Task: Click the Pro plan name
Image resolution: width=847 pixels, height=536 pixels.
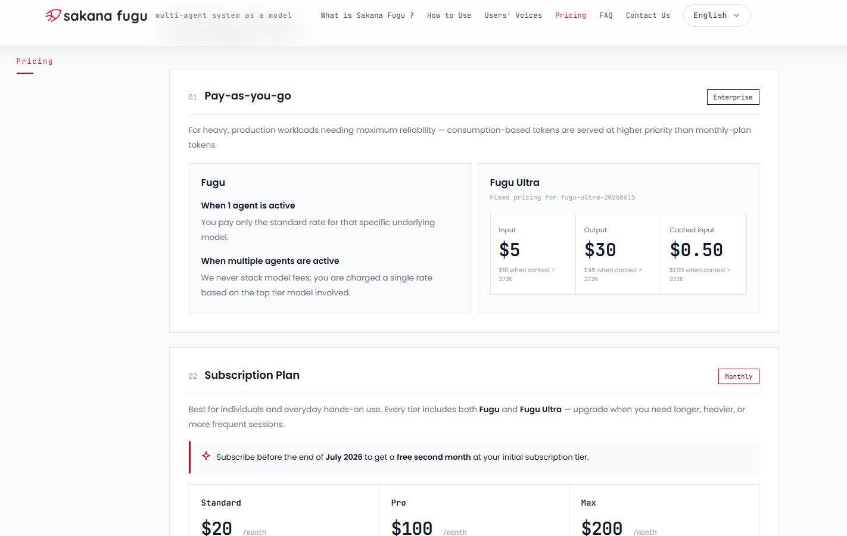Action: (x=398, y=503)
